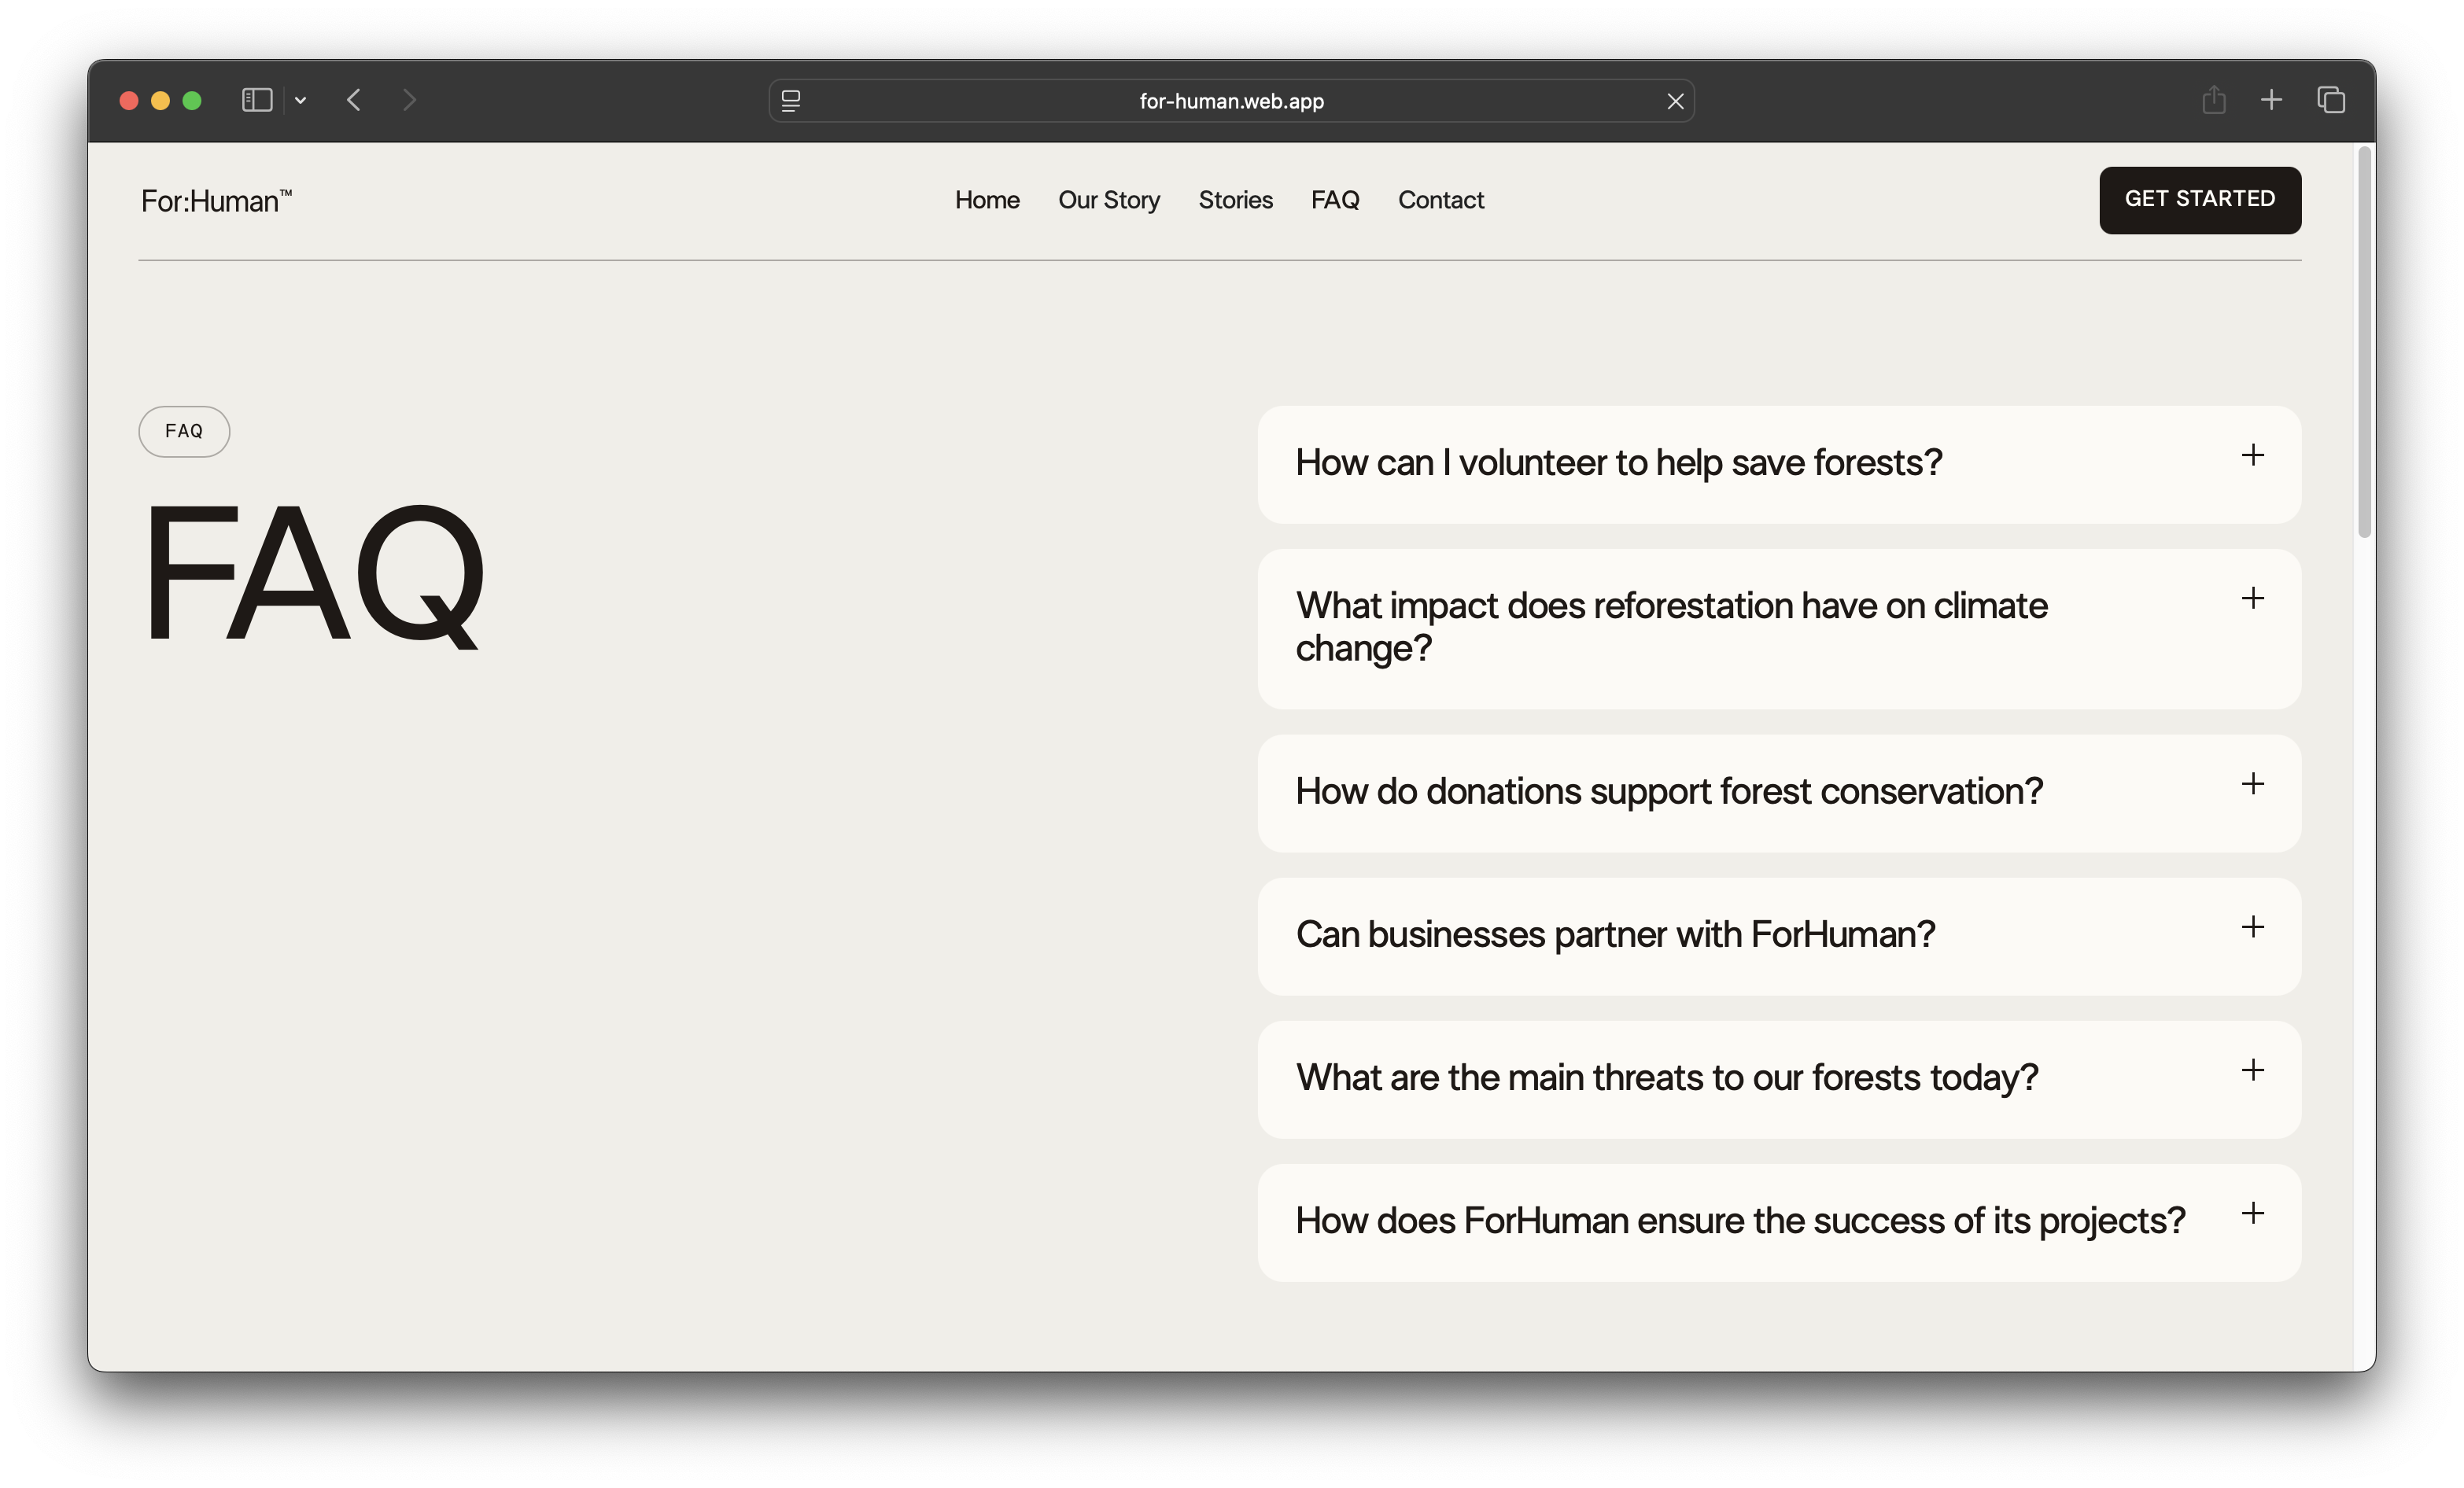Expand the main threats to forests question

[x=1779, y=1079]
